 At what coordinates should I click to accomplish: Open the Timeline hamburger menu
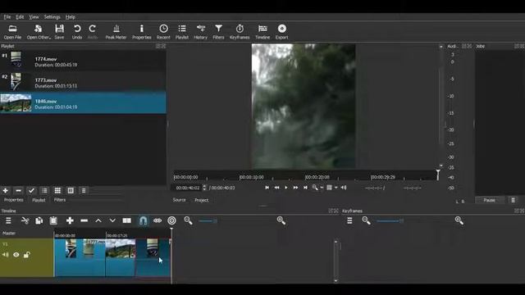[8, 220]
